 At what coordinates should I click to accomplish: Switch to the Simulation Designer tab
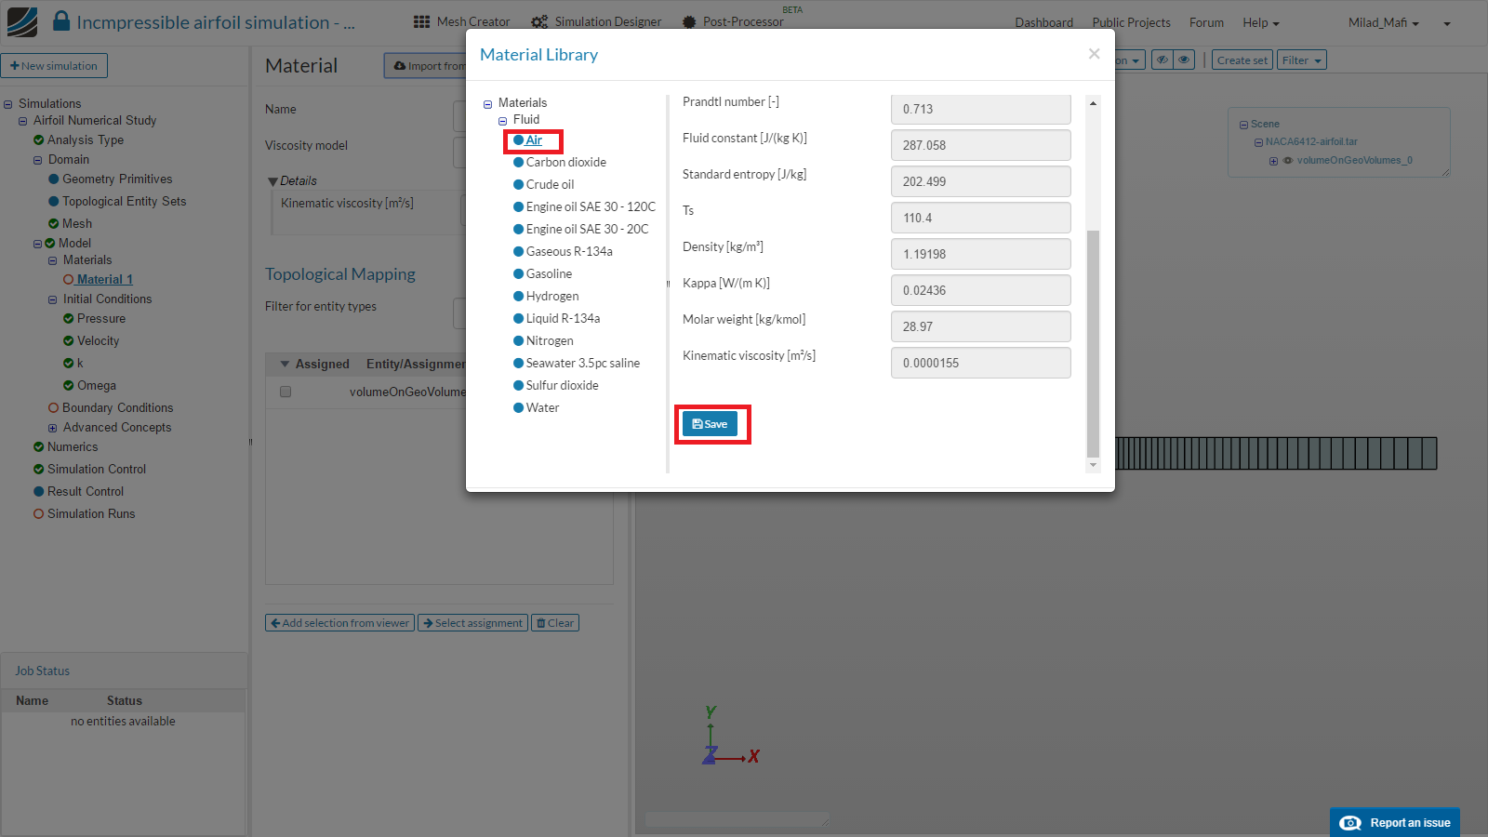pos(596,21)
